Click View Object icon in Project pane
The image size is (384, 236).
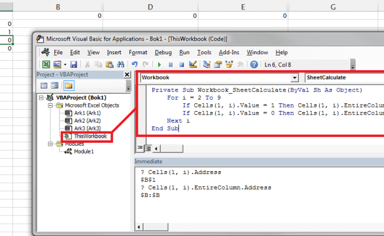(54, 86)
